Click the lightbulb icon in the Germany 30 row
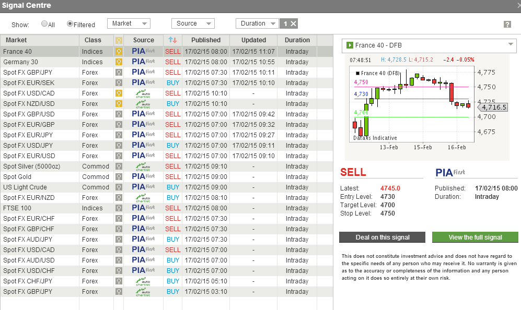 (x=119, y=62)
